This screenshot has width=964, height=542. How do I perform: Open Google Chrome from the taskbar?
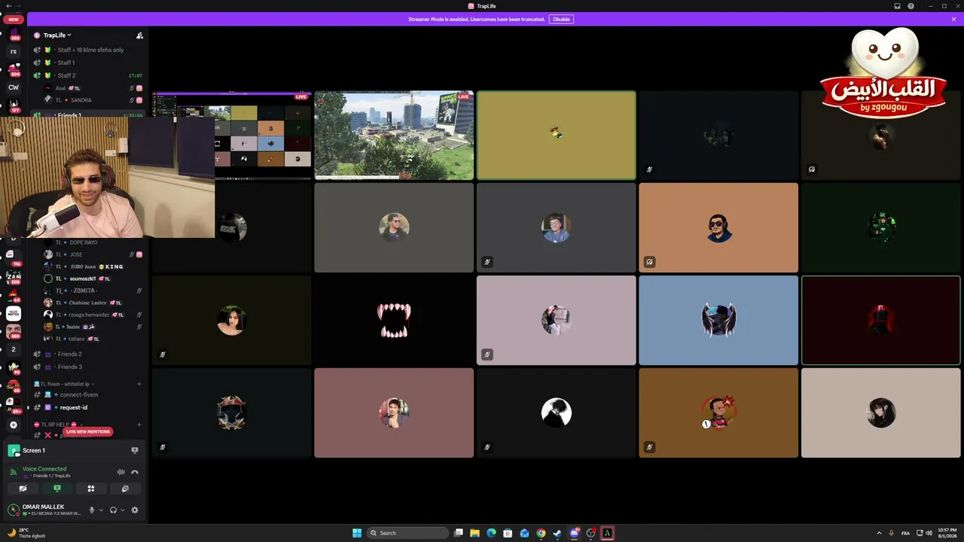(x=541, y=533)
